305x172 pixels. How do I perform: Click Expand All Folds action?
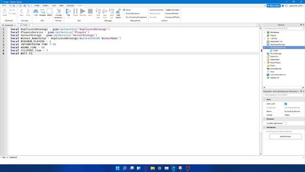(x=172, y=13)
